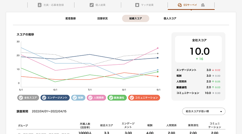Open the 社員・応募者登録 navigation item
Image resolution: width=242 pixels, height=134 pixels.
[51, 5]
